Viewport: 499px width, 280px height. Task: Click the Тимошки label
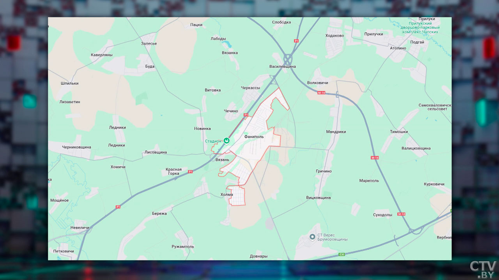[399, 132]
